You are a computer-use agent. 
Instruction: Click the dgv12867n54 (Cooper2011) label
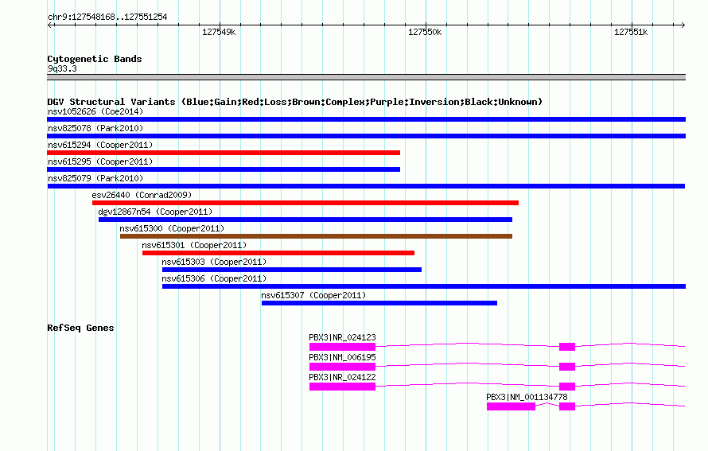pyautogui.click(x=155, y=212)
